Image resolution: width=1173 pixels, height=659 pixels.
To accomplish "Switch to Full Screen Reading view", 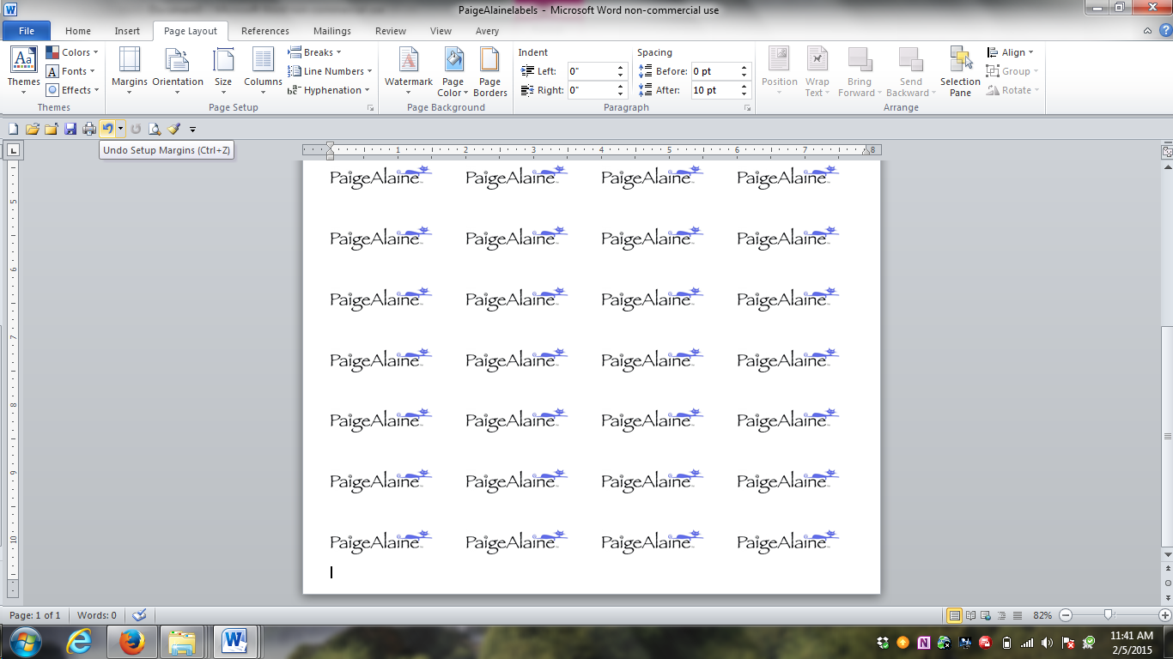I will click(x=971, y=615).
